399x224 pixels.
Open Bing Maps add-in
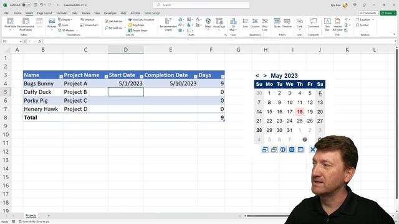click(137, 25)
